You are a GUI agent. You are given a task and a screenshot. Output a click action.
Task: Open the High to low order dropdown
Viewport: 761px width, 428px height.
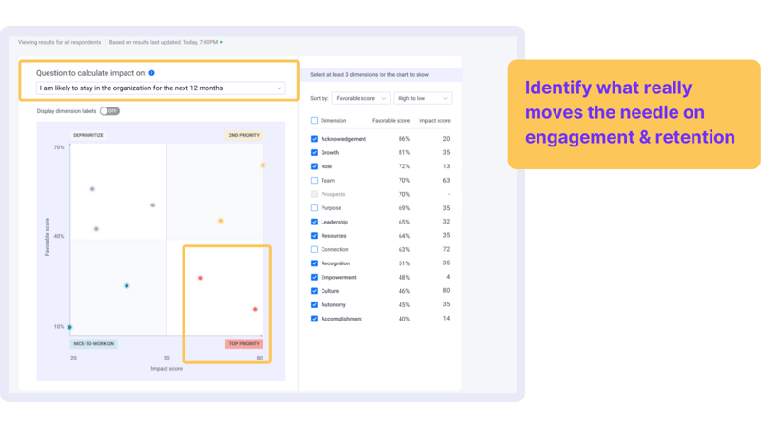422,98
